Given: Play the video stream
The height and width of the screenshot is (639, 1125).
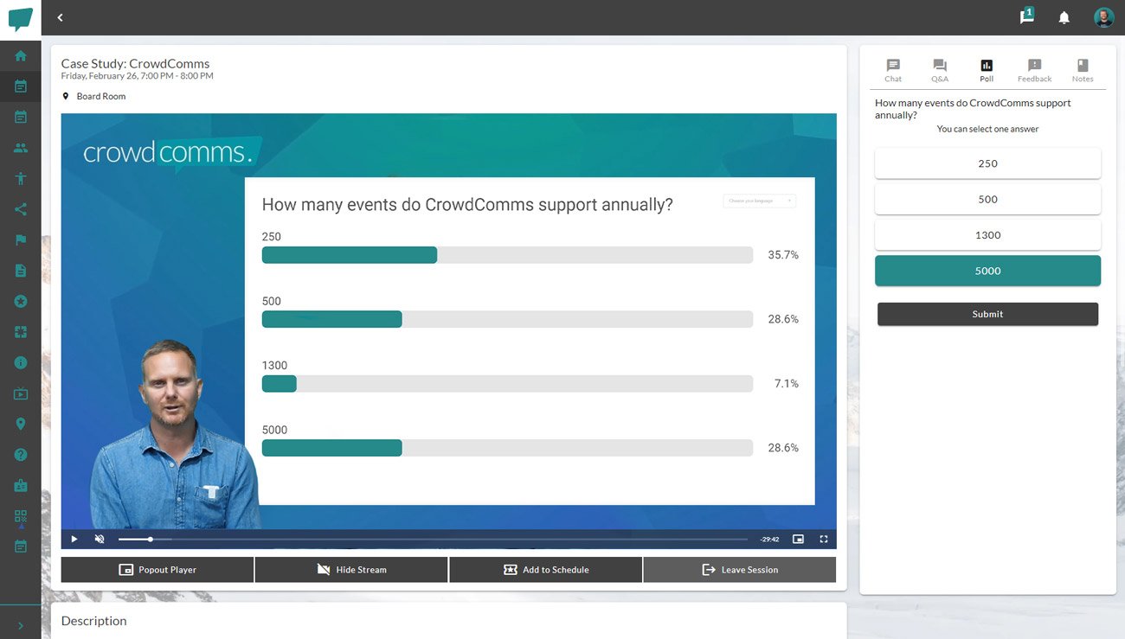Looking at the screenshot, I should (74, 539).
